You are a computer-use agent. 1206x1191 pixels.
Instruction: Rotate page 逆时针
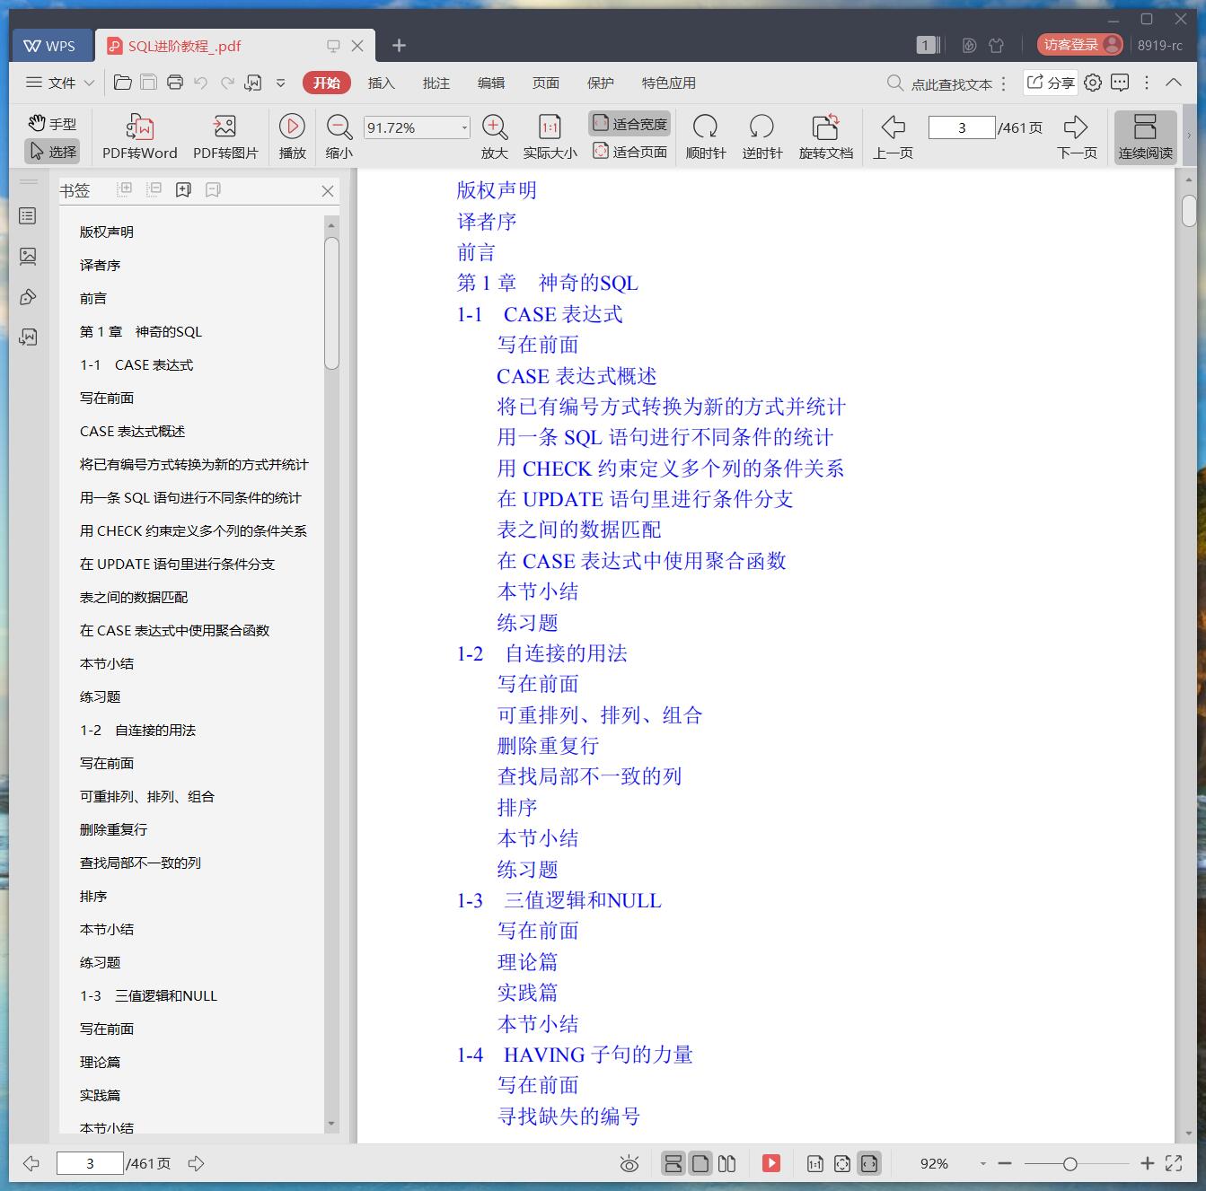761,137
